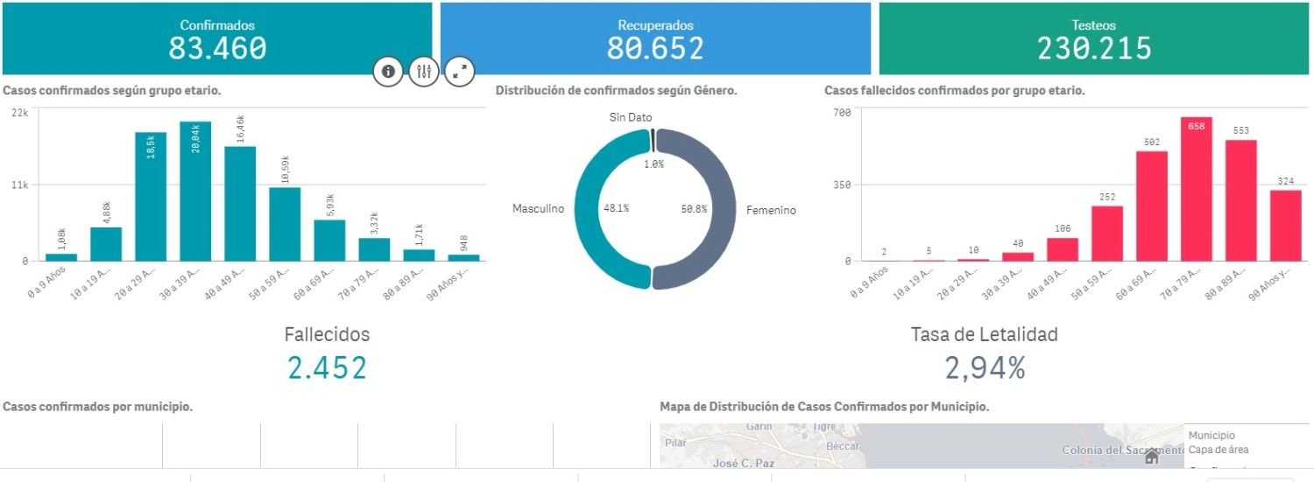Select the Testeos KPI tile
The height and width of the screenshot is (482, 1314).
tap(1094, 38)
